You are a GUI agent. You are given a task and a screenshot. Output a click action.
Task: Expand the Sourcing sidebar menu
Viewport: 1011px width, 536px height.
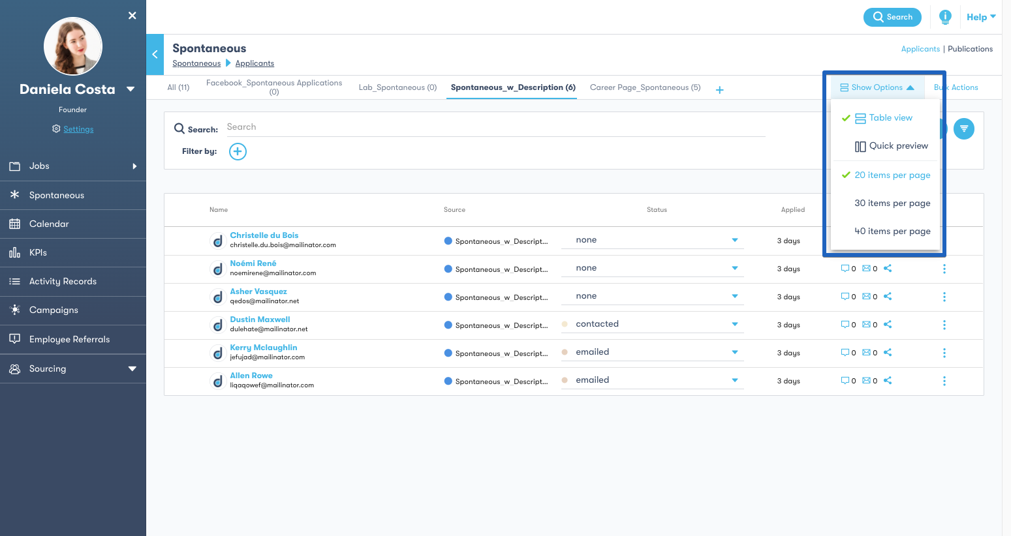tap(132, 369)
